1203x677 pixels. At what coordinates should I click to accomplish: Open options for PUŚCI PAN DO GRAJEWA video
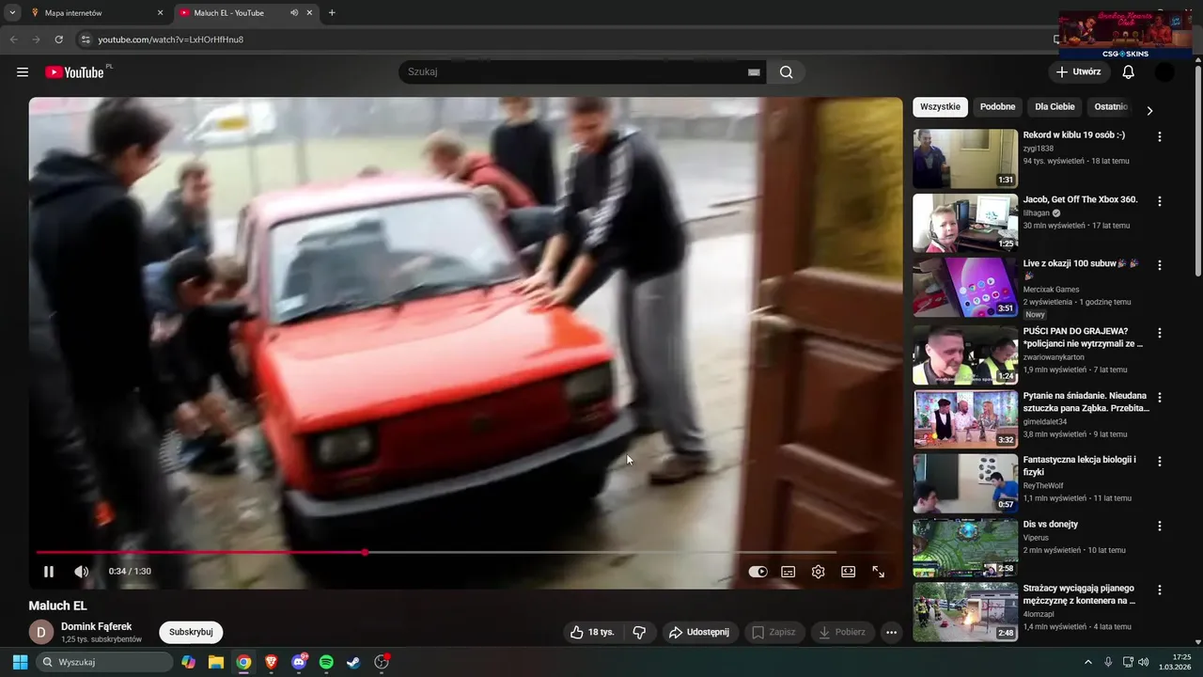click(x=1159, y=333)
